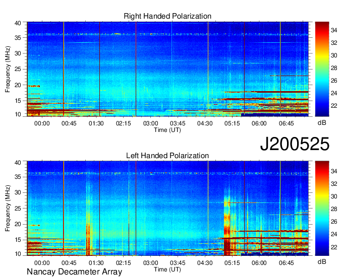This screenshot has height=278, width=343.
Task: Click the "34" value on the lower color bar
Action: pos(334,171)
